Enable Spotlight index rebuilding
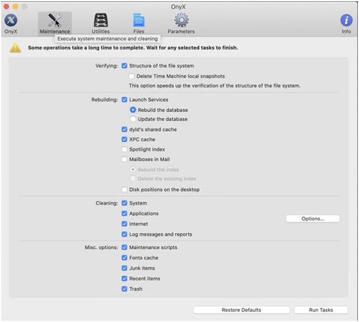The width and height of the screenshot is (359, 322). click(124, 149)
